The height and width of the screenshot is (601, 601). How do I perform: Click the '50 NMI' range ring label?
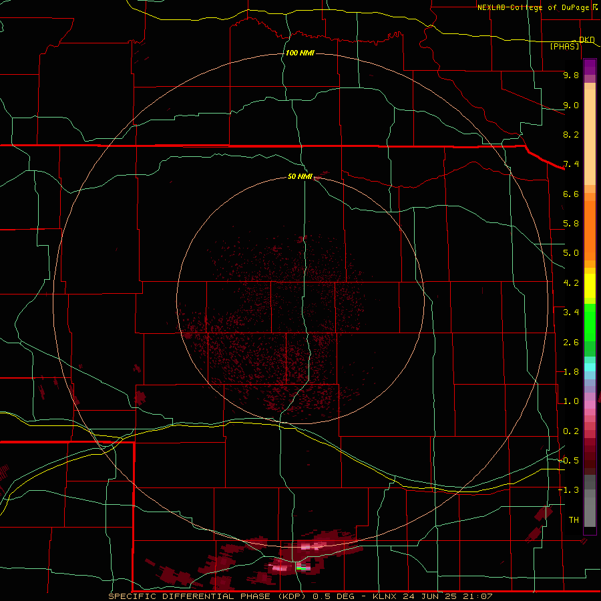[x=300, y=176]
